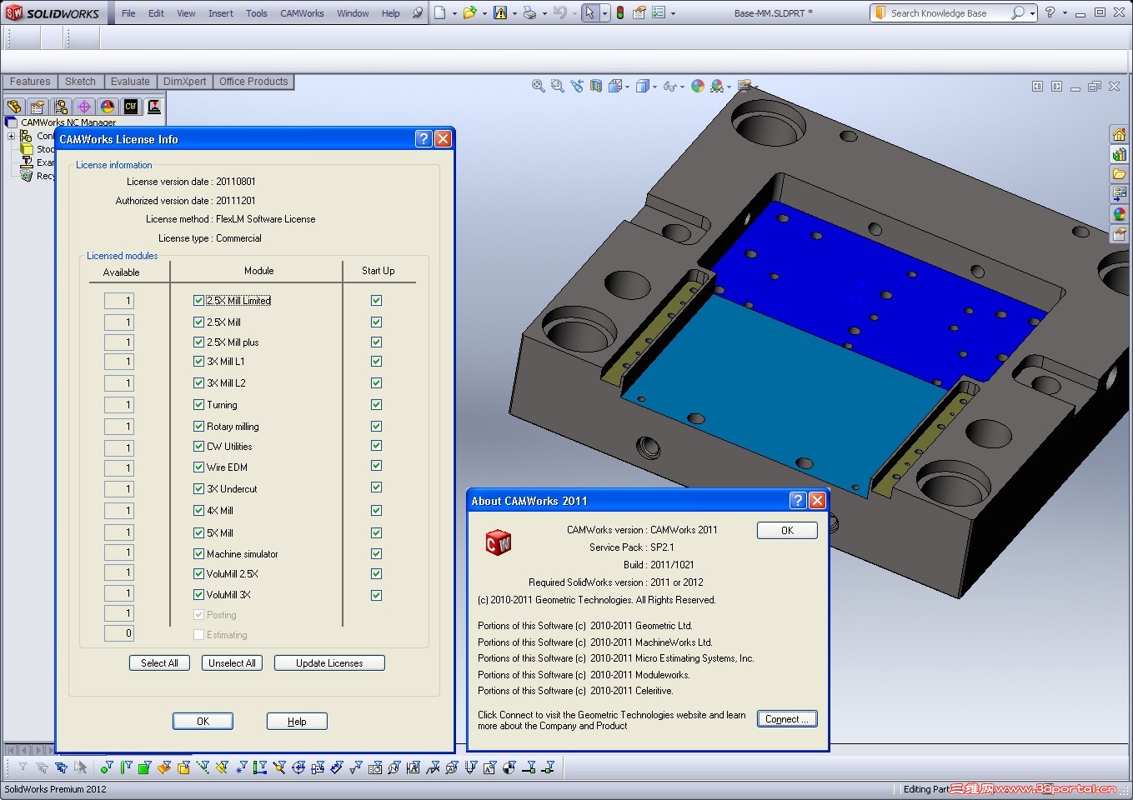This screenshot has height=800, width=1133.
Task: Open the Print dropdown arrow
Action: [x=544, y=13]
